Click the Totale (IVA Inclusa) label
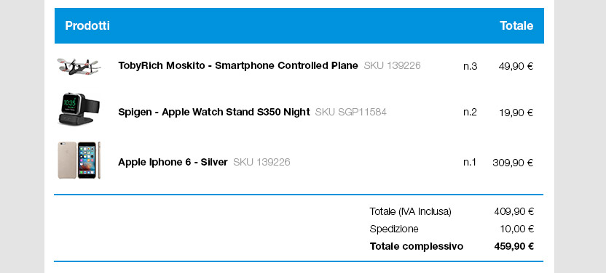Viewport: 606px width, 273px height. pos(411,211)
